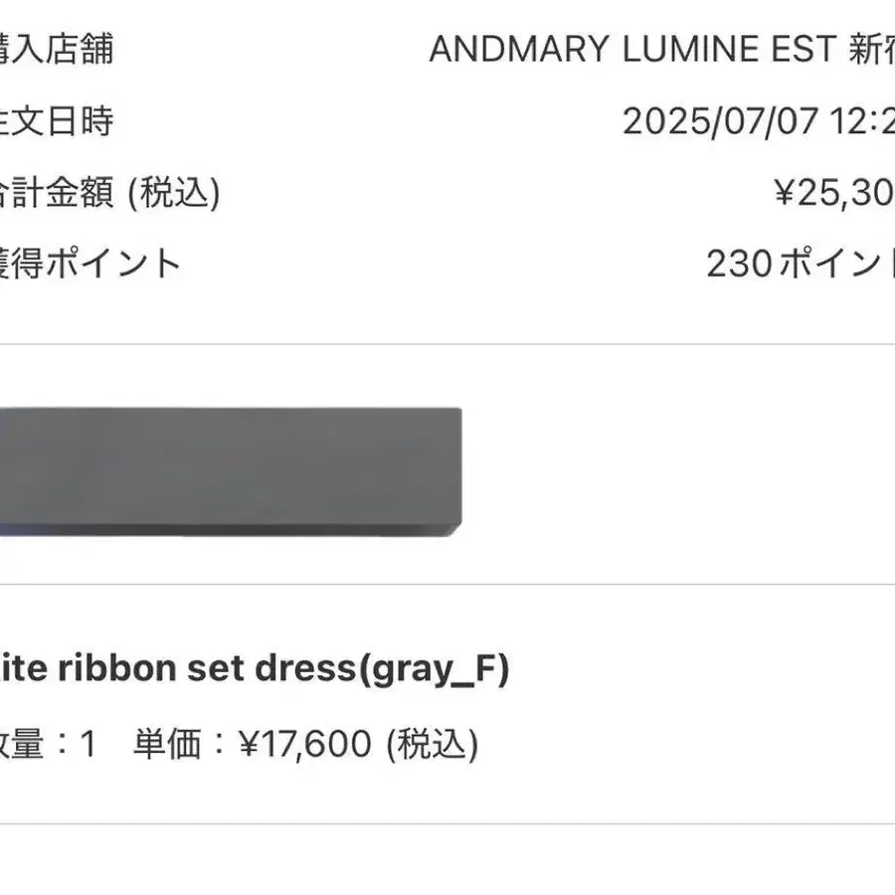Select the 合計金額 label text
Viewport: 895px width, 895px height.
click(x=57, y=192)
